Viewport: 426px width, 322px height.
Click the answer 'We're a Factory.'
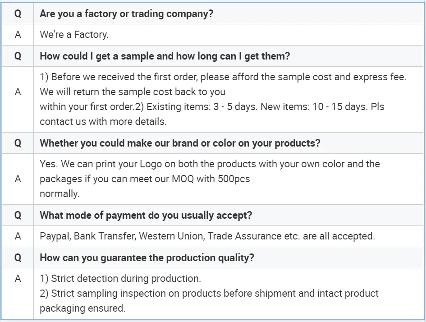click(x=74, y=34)
